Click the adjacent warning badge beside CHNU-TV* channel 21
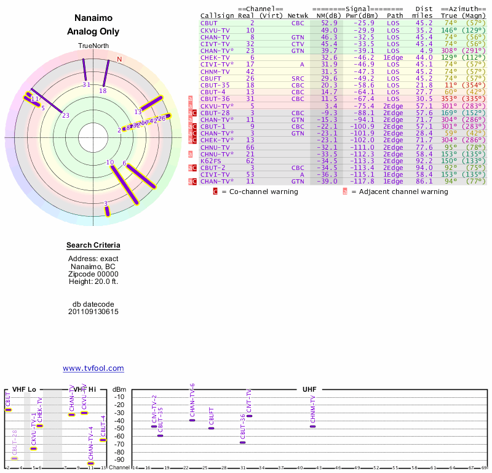Viewport: 492px width, 473px height. (190, 155)
